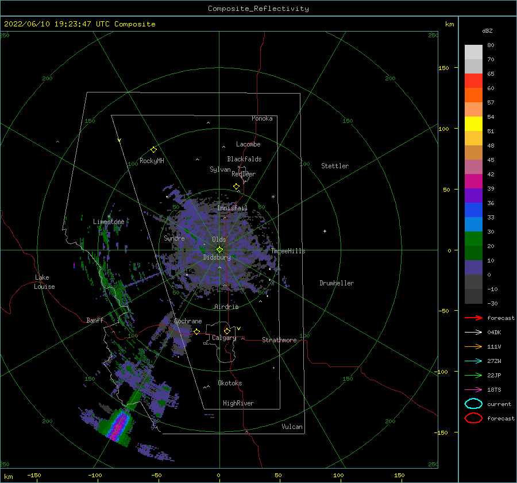The height and width of the screenshot is (483, 517).
Task: Click the yellow diamond marker inside Calgary
Action: pyautogui.click(x=227, y=331)
